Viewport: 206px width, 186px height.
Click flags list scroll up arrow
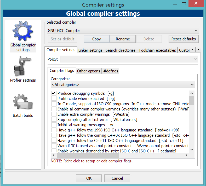[192, 93]
